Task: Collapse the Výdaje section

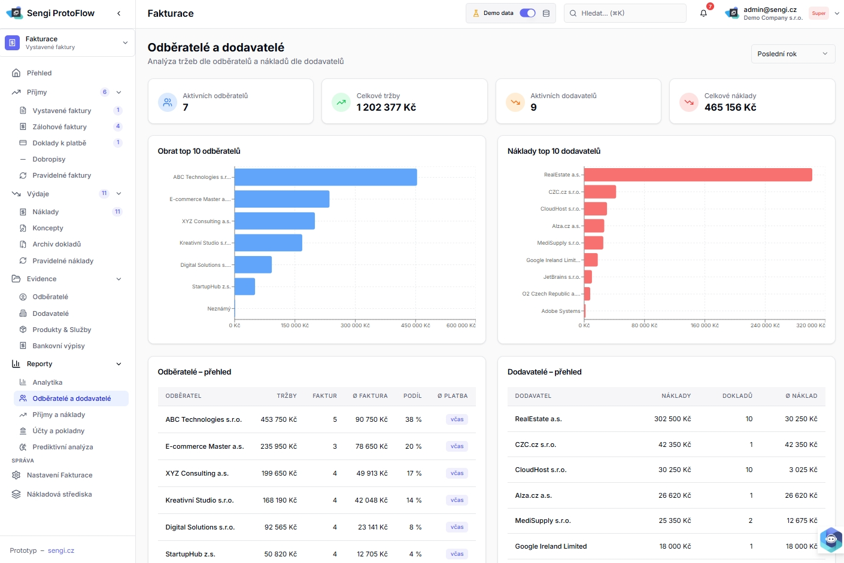Action: (x=119, y=194)
